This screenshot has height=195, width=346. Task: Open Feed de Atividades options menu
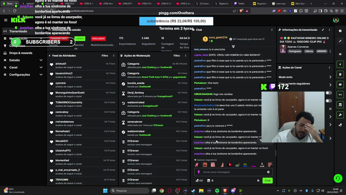click(114, 56)
